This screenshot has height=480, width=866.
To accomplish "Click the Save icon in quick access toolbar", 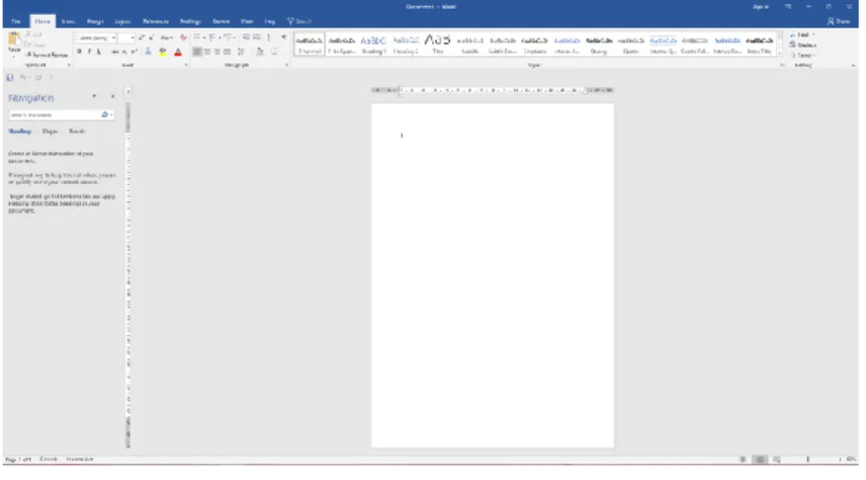I will (x=10, y=77).
